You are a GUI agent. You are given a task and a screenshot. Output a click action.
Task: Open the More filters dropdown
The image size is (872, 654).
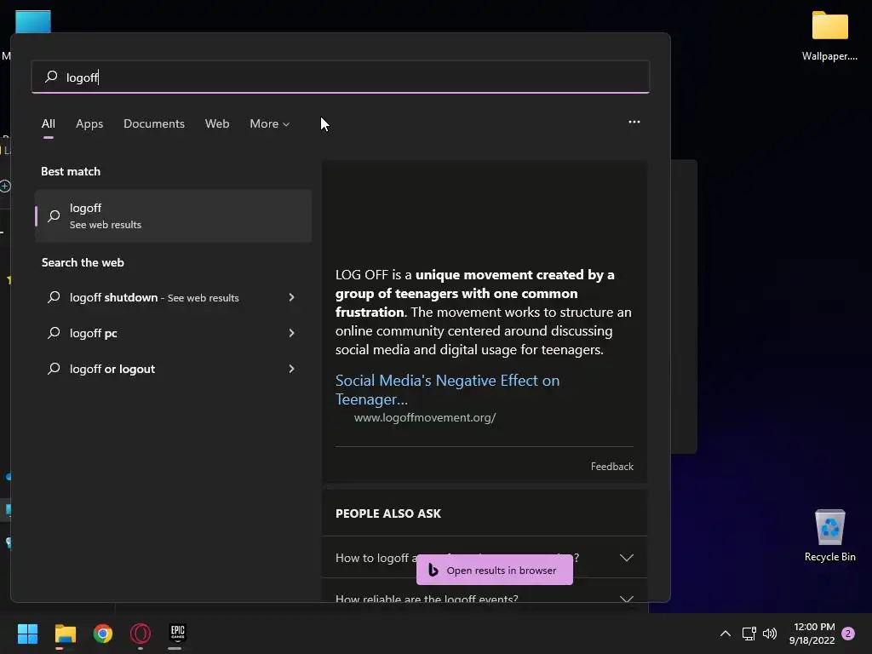click(x=270, y=124)
